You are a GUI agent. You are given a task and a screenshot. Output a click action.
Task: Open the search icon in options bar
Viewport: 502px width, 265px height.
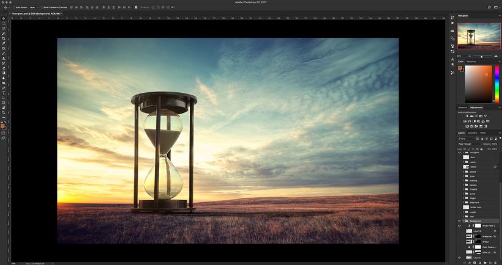coord(489,7)
